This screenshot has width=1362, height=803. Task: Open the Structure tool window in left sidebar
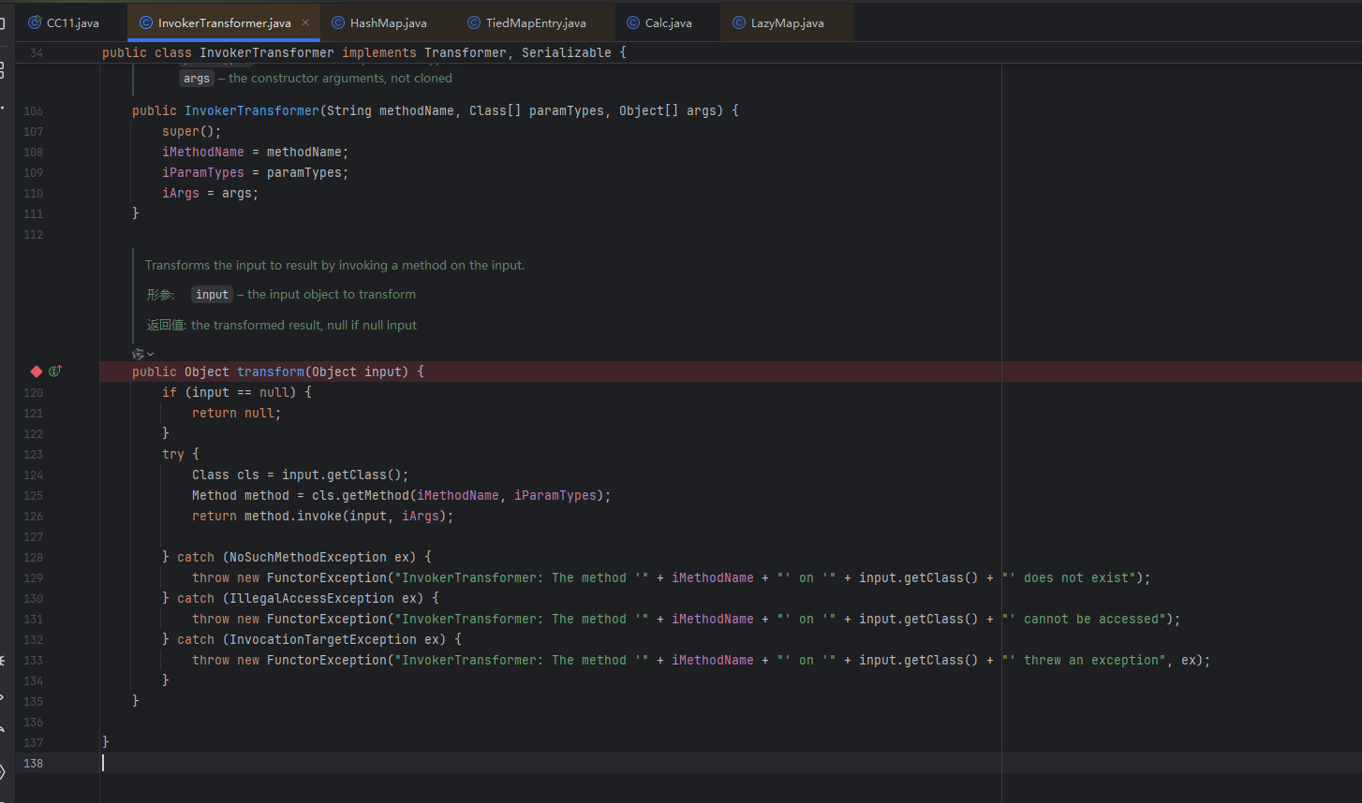click(x=3, y=70)
